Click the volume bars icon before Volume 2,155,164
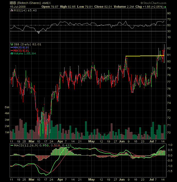The image size is (177, 182). pyautogui.click(x=12, y=54)
